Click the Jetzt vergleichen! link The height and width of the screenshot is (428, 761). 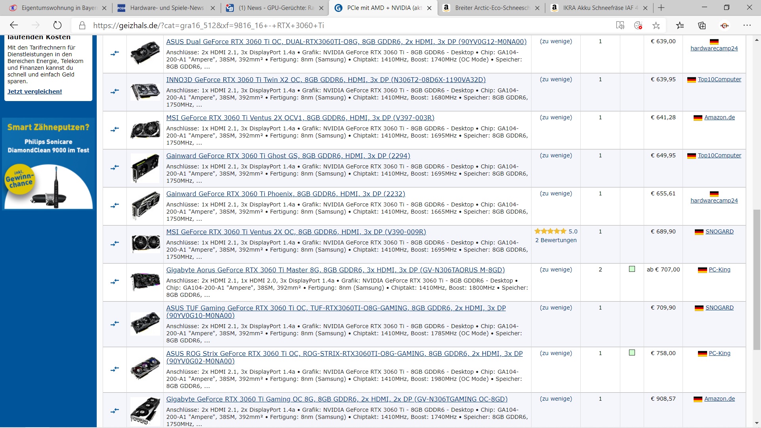pos(34,92)
